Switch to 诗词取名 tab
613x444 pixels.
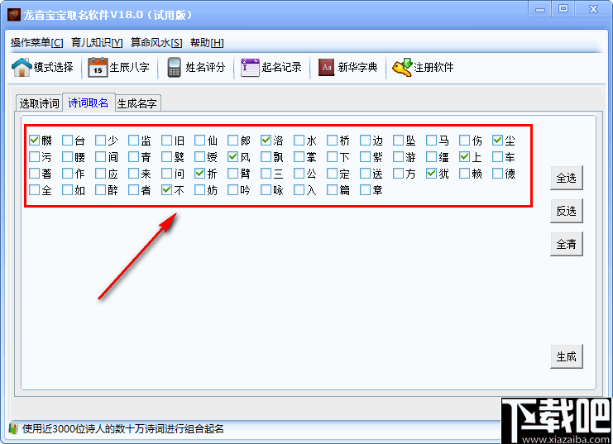(89, 103)
